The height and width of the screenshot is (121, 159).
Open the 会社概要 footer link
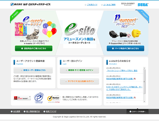(17, 111)
